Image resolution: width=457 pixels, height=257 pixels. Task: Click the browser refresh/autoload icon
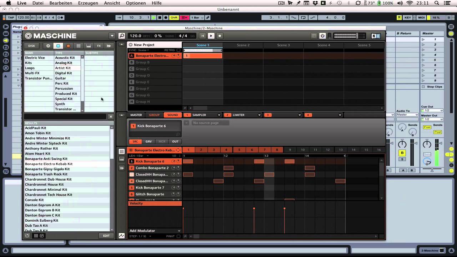pos(27,236)
